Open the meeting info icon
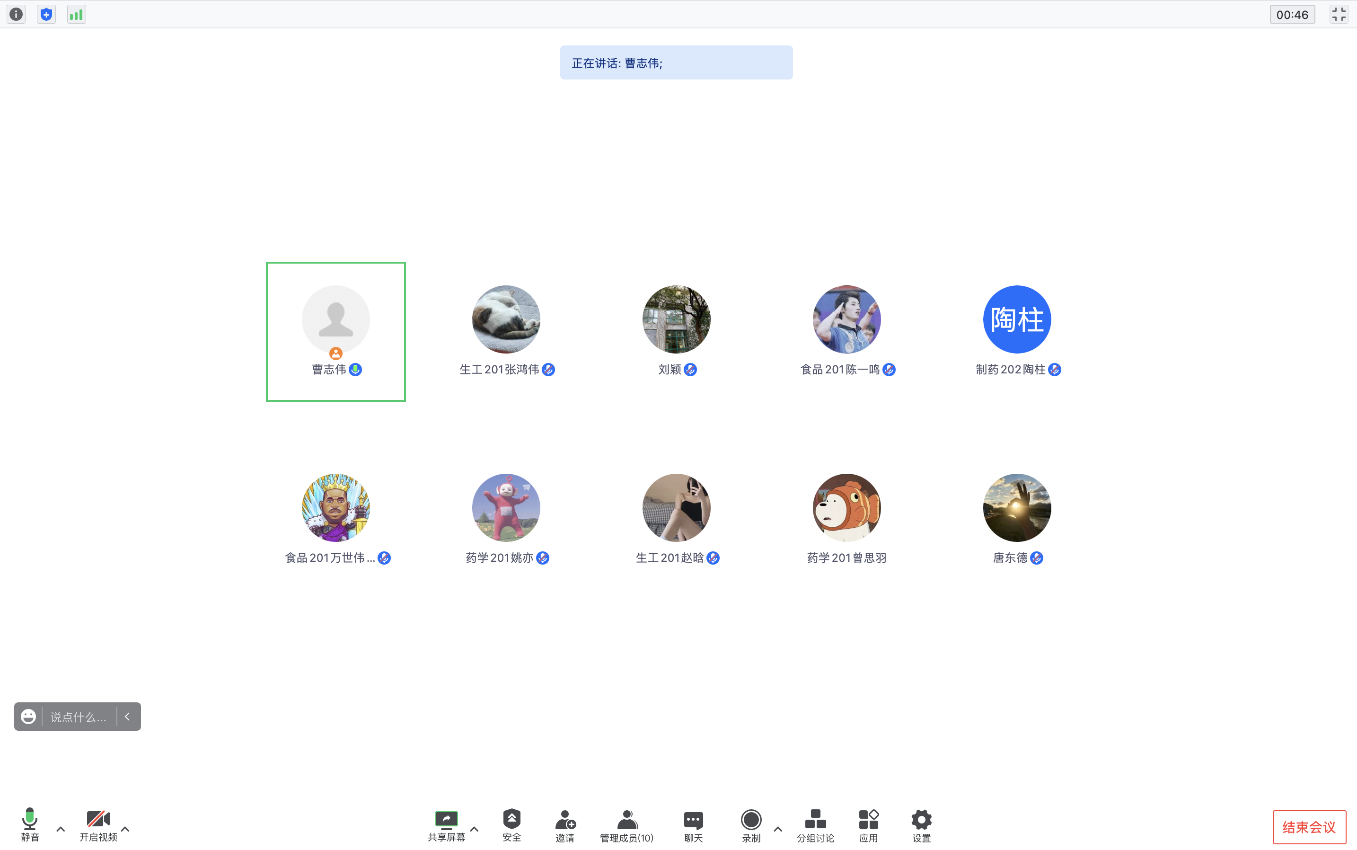The height and width of the screenshot is (850, 1357). 16,14
